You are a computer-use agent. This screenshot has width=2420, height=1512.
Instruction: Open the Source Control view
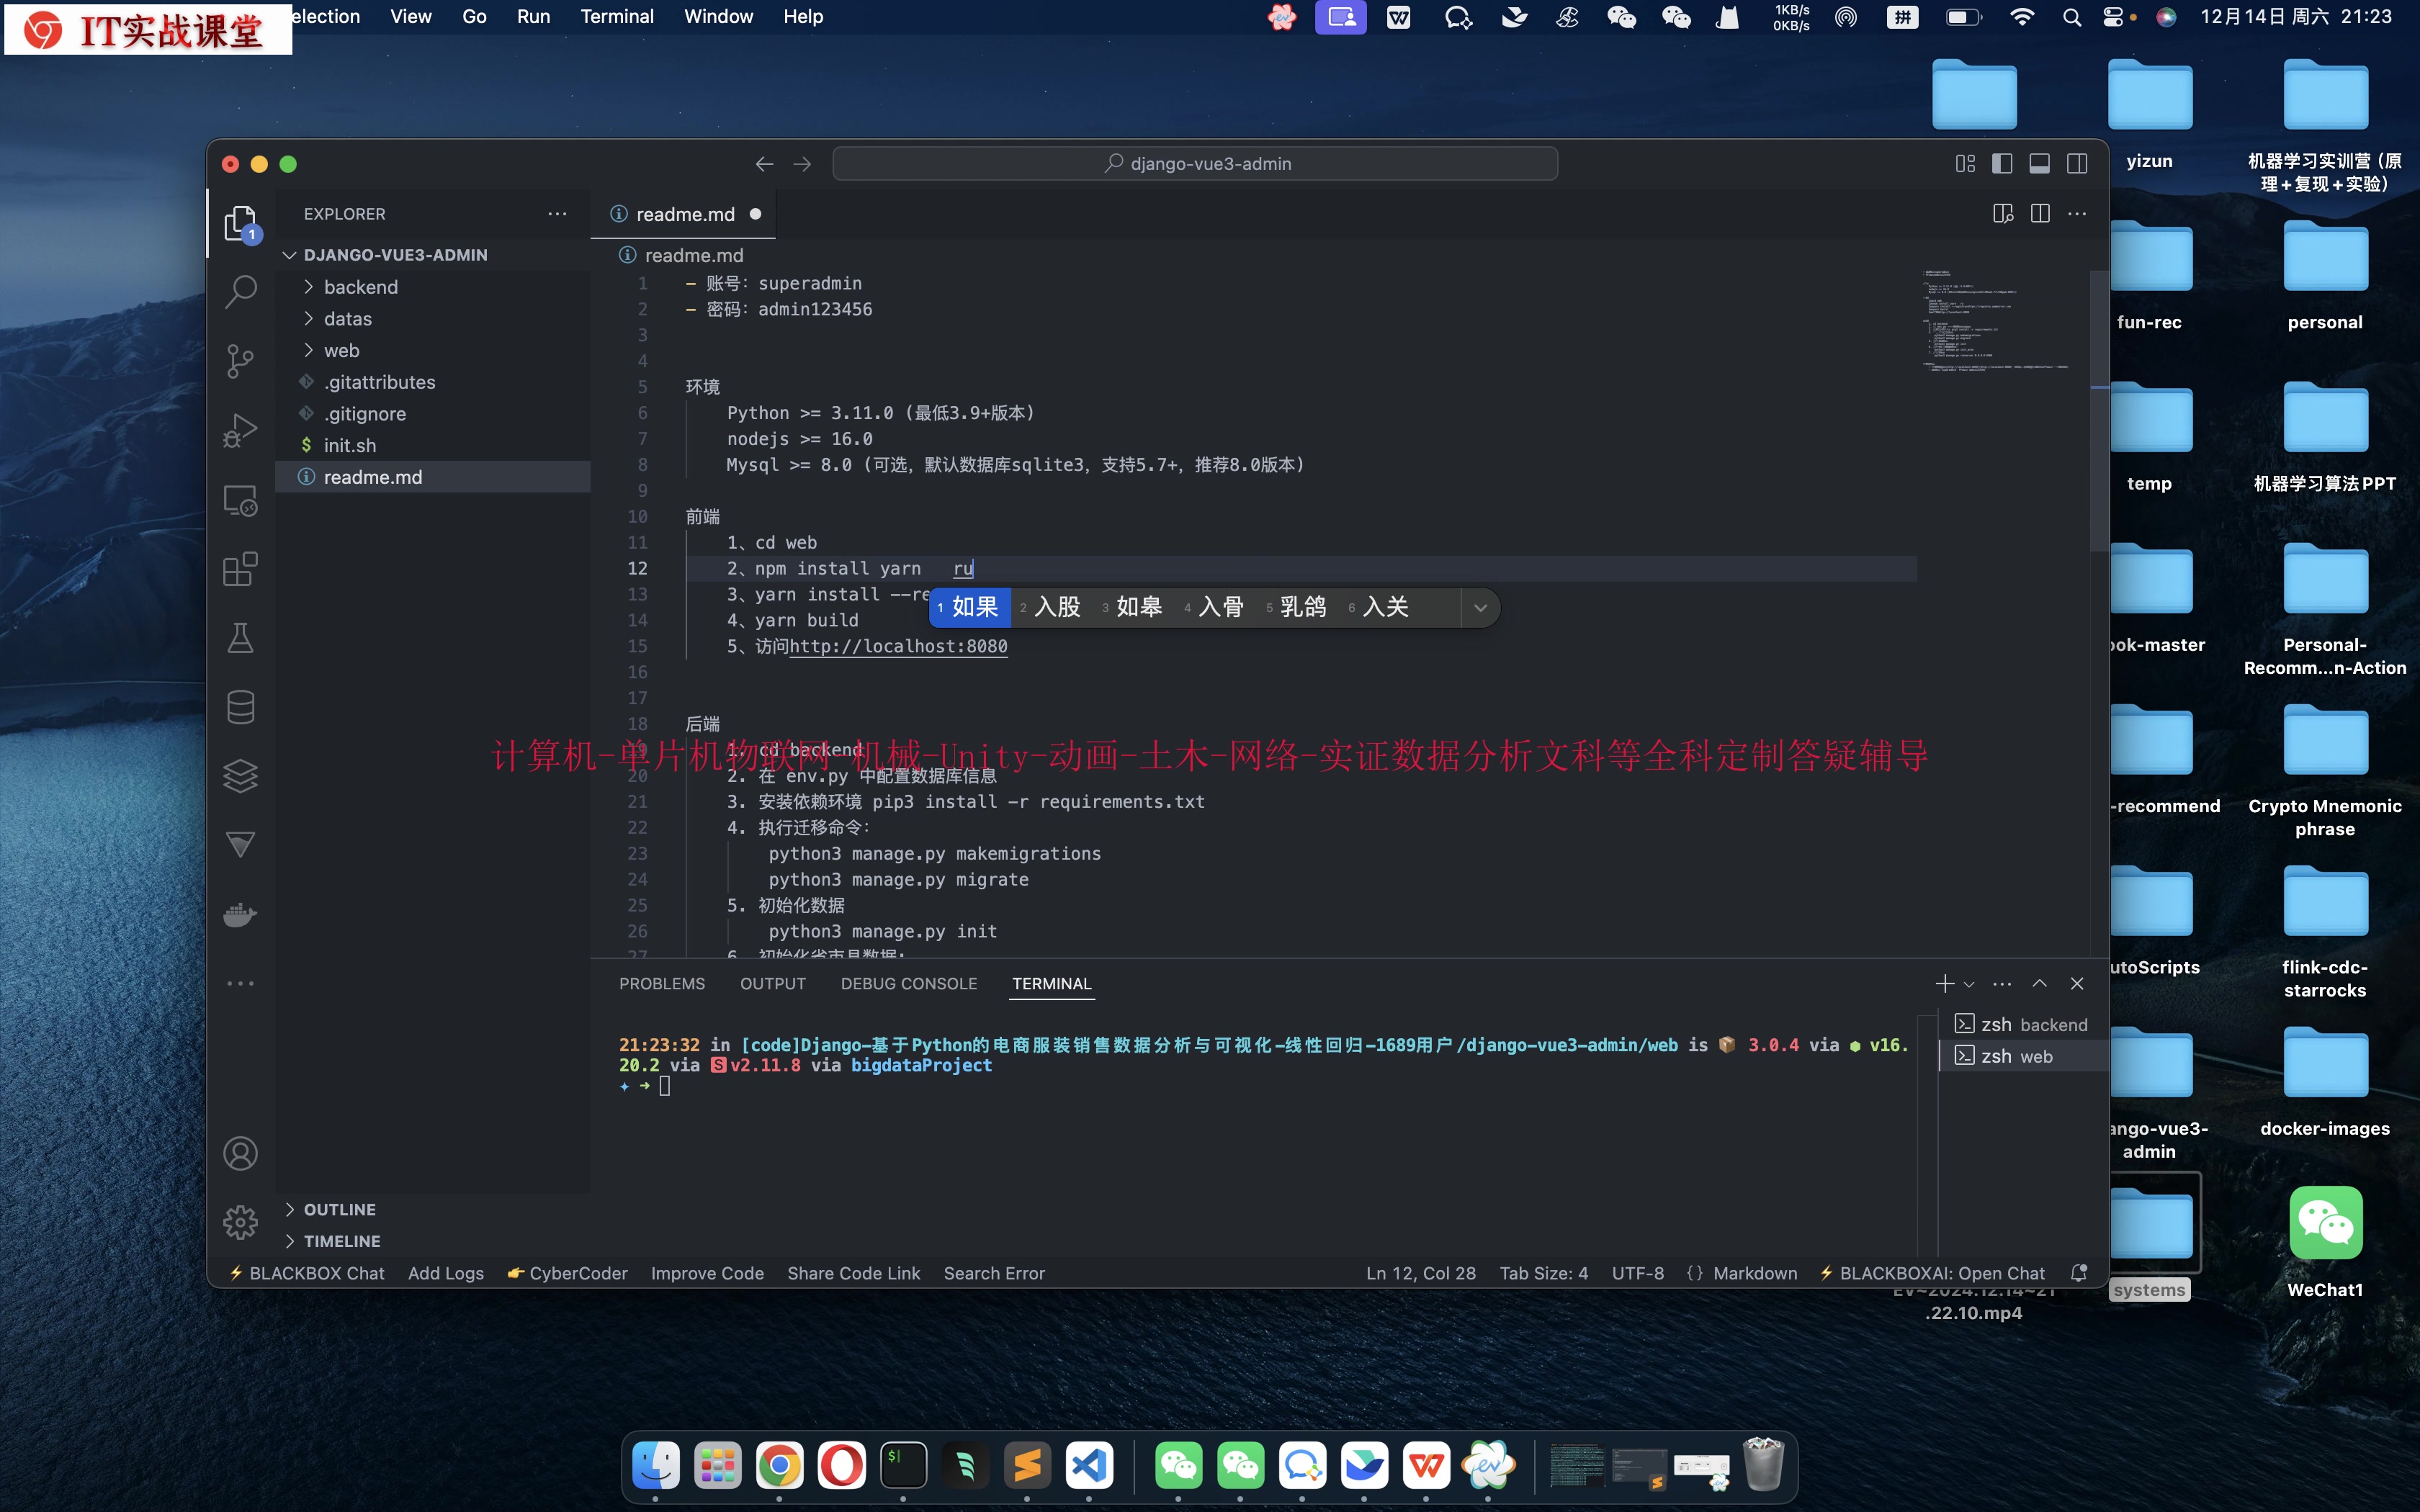coord(240,361)
